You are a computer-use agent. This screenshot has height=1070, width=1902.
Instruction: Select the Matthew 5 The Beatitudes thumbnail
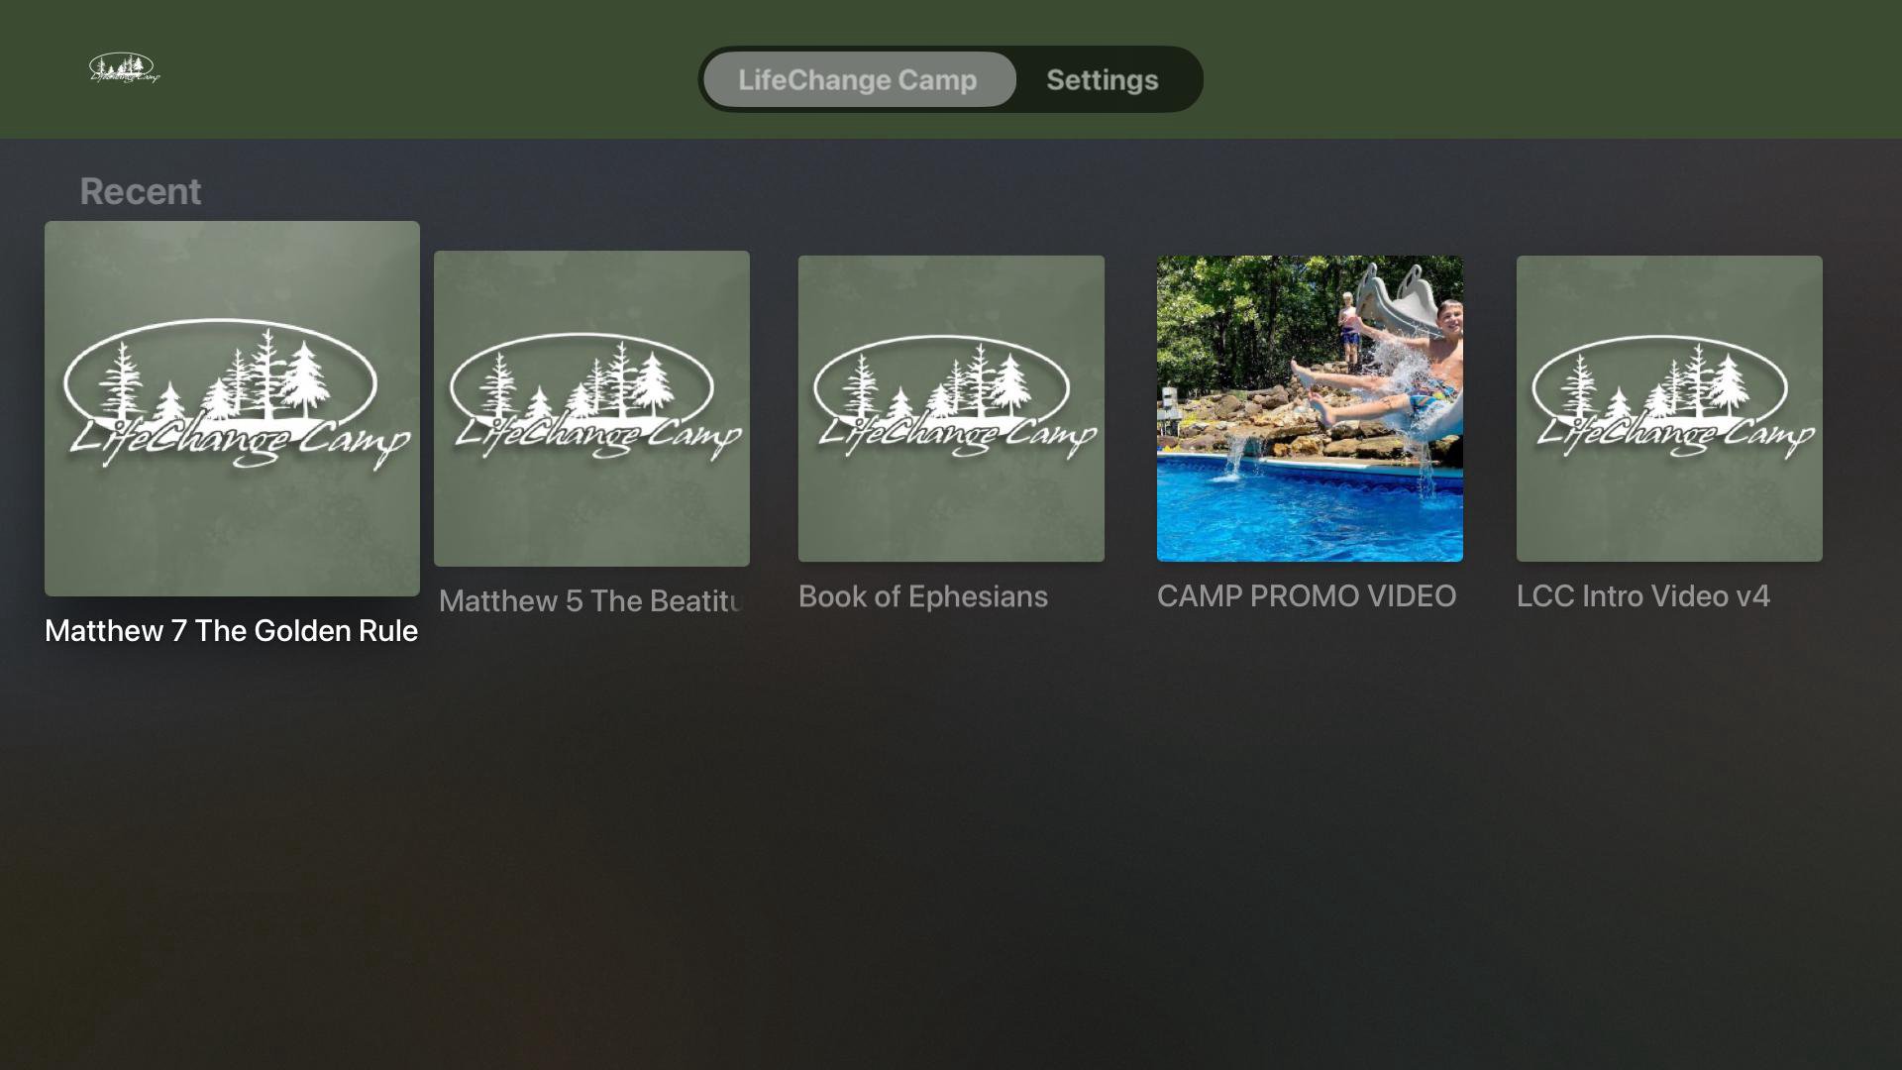(x=591, y=408)
